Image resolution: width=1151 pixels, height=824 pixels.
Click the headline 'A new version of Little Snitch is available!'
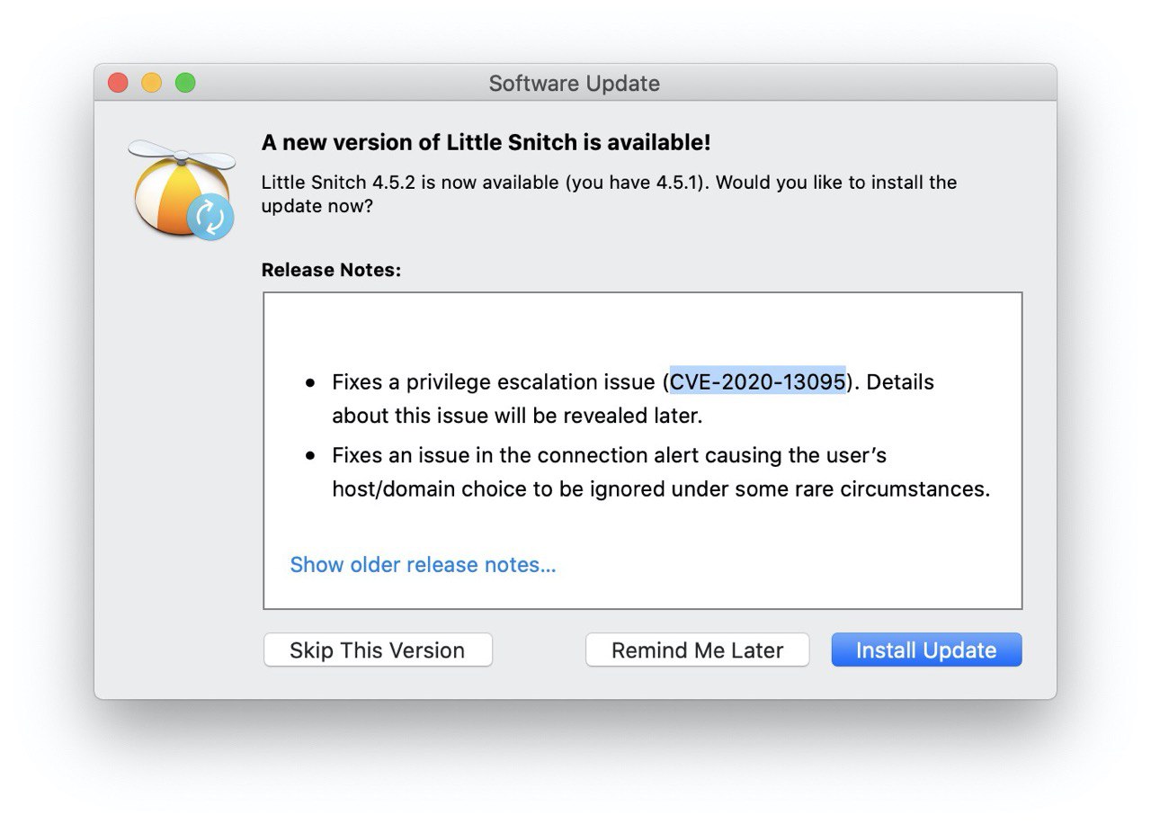click(x=486, y=142)
